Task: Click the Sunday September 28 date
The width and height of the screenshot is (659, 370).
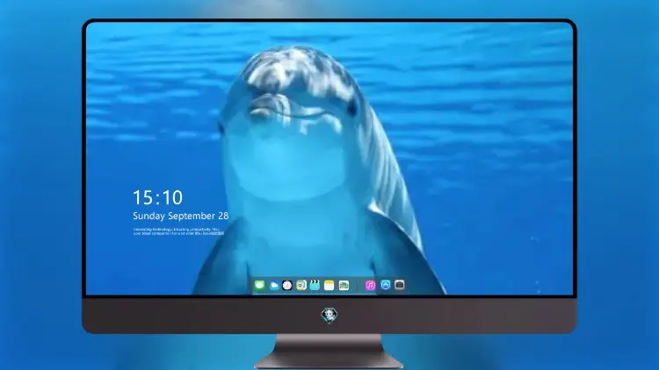Action: (x=181, y=216)
